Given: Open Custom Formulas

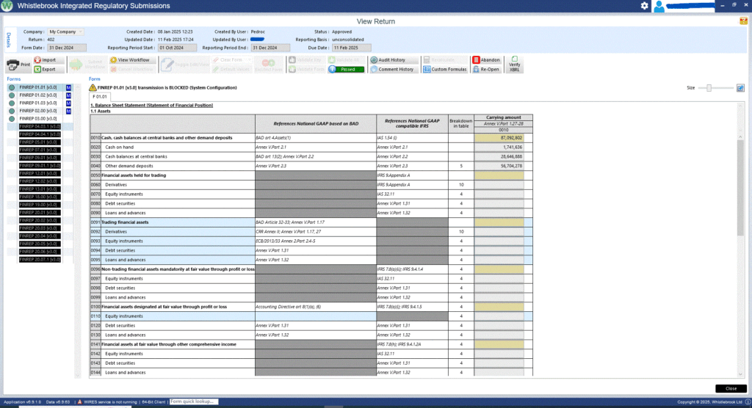Looking at the screenshot, I should 445,69.
